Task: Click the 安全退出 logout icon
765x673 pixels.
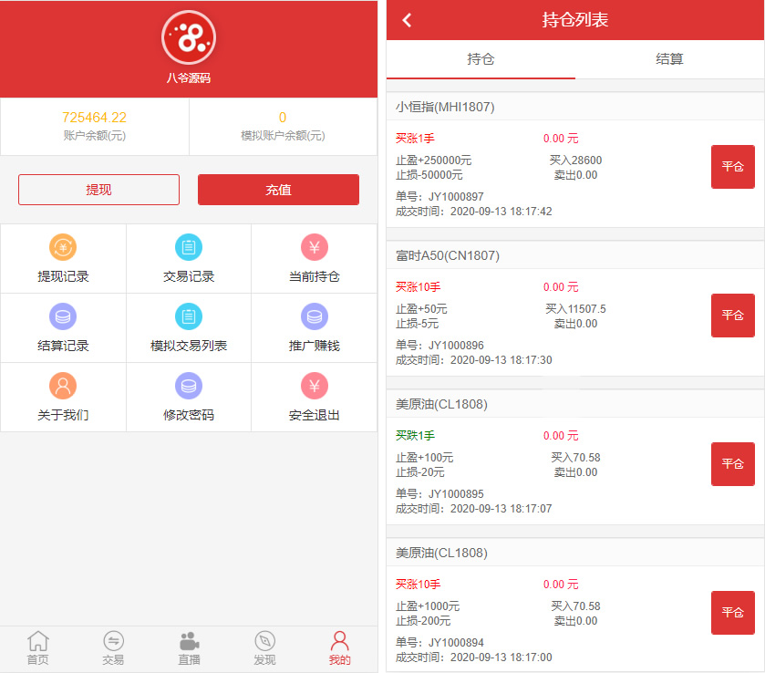Action: pyautogui.click(x=314, y=386)
